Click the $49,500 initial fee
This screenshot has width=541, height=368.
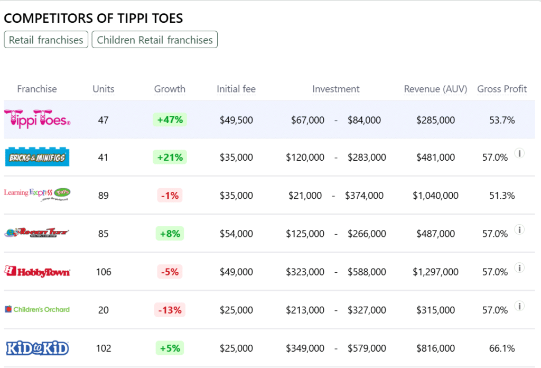236,120
